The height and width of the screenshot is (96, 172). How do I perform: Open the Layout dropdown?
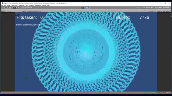[x=167, y=8]
